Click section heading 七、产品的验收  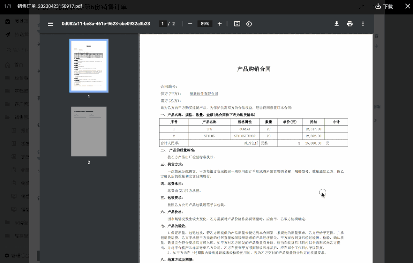point(173,226)
